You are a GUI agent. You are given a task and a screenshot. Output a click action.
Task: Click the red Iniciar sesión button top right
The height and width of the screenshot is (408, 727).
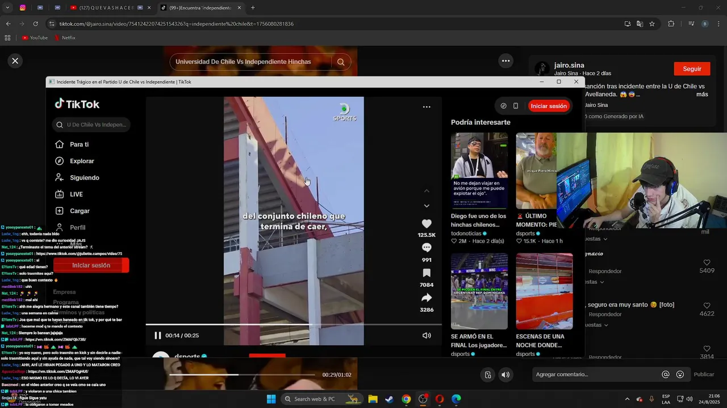[549, 106]
